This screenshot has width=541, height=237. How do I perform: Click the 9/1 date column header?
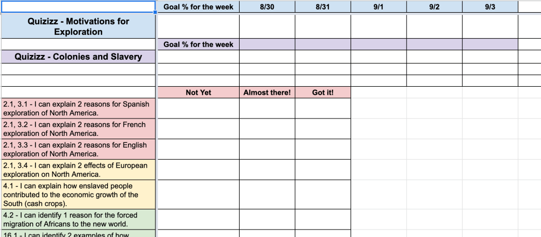click(378, 7)
